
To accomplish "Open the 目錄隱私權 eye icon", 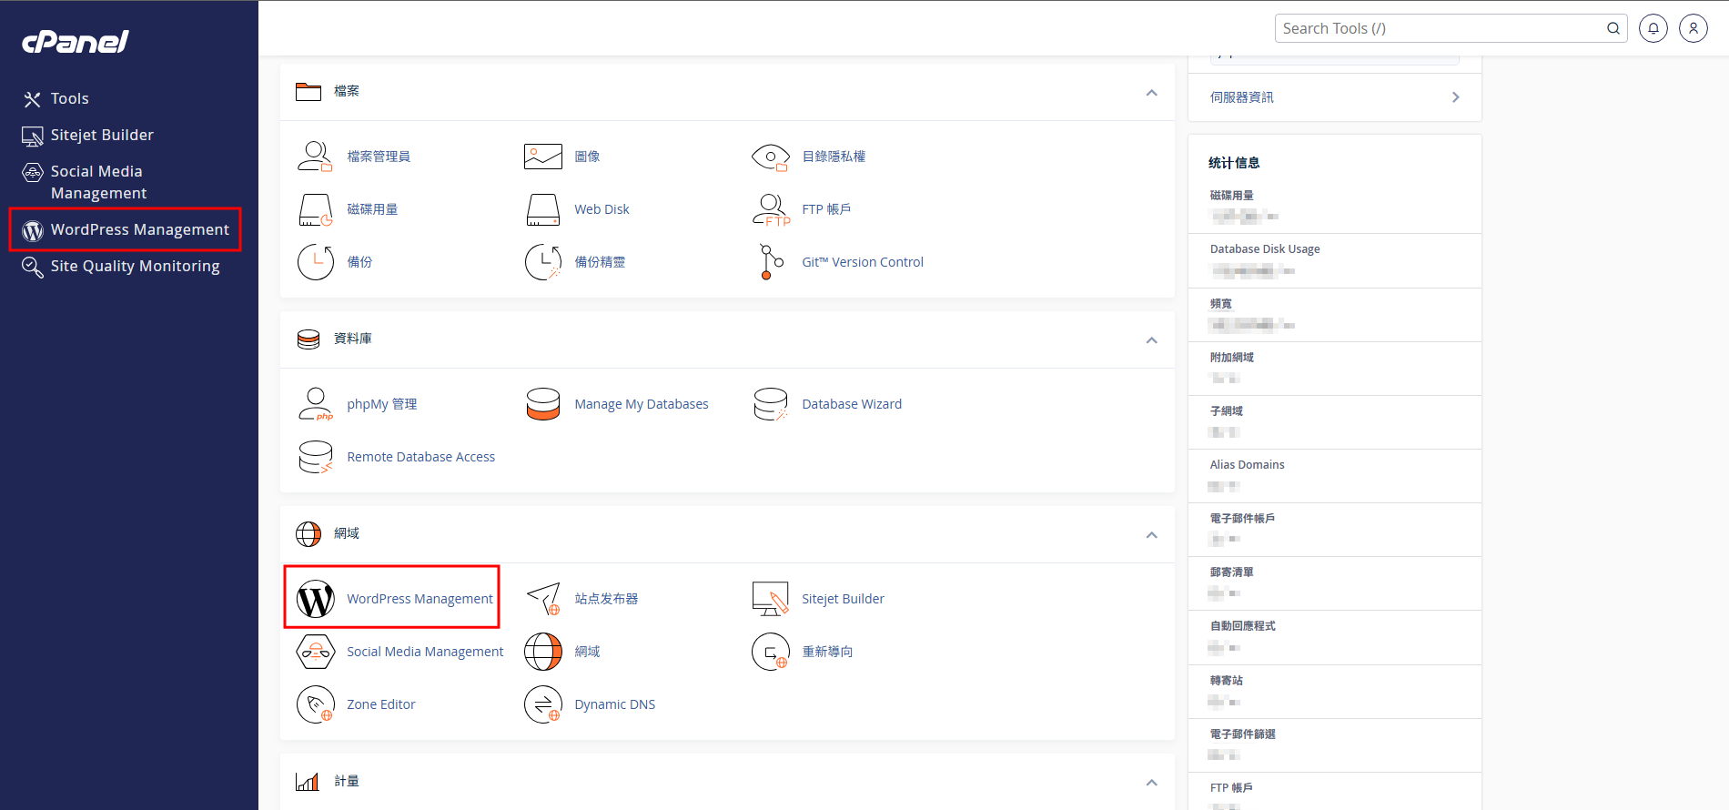I will (770, 157).
